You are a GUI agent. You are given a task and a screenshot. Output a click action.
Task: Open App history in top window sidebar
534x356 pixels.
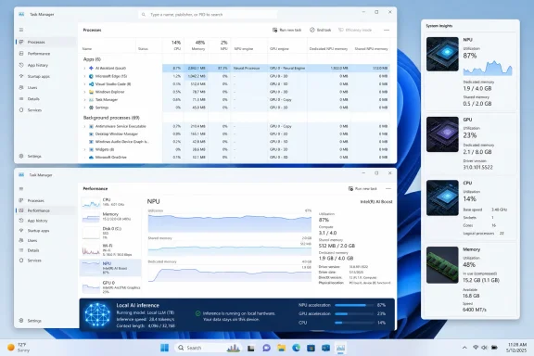point(45,65)
